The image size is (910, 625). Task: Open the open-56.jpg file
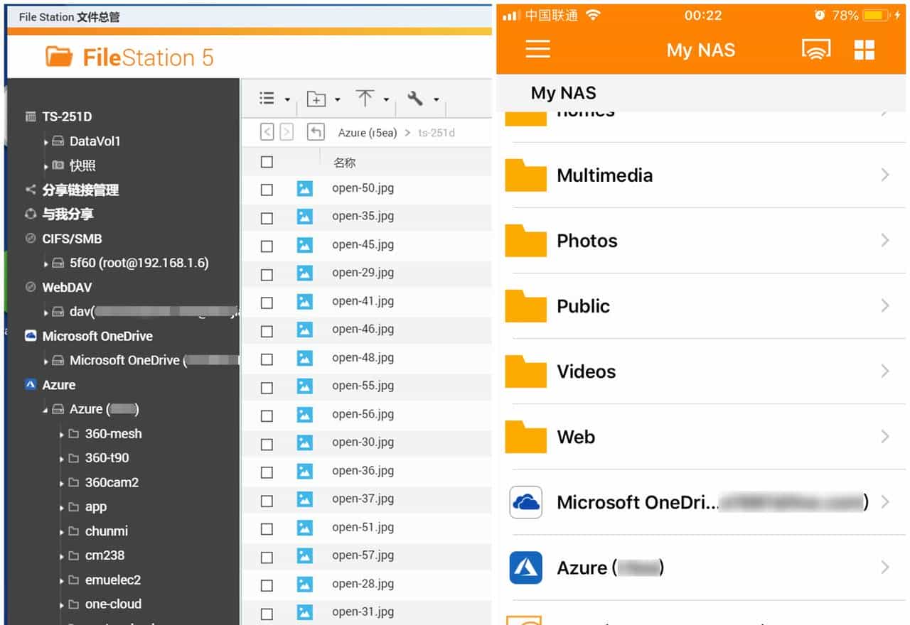(x=363, y=414)
